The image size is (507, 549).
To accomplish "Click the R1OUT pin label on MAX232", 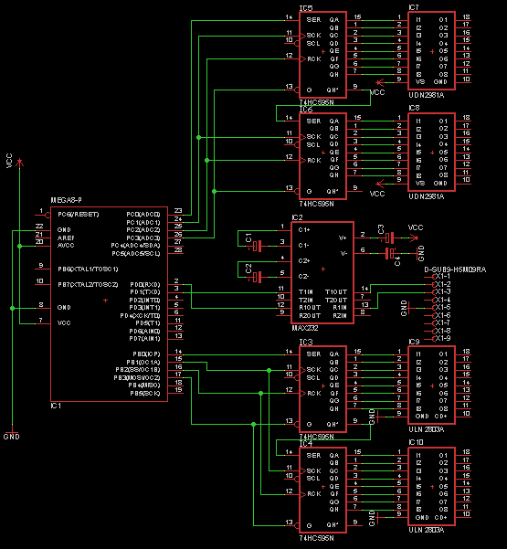I will click(x=310, y=308).
